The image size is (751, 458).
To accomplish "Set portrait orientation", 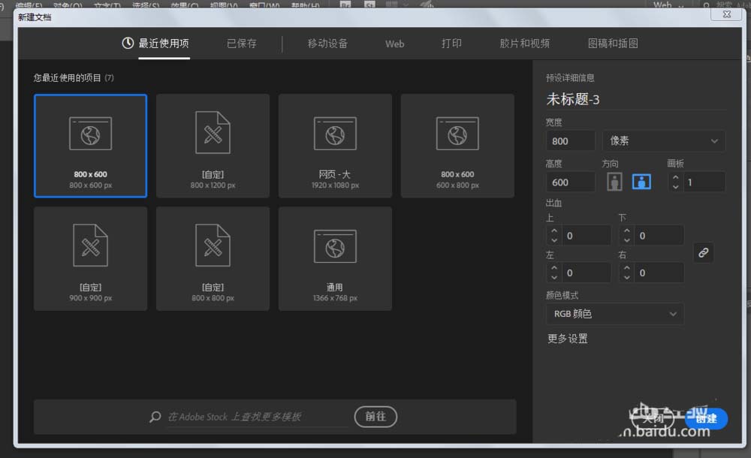I will point(614,182).
